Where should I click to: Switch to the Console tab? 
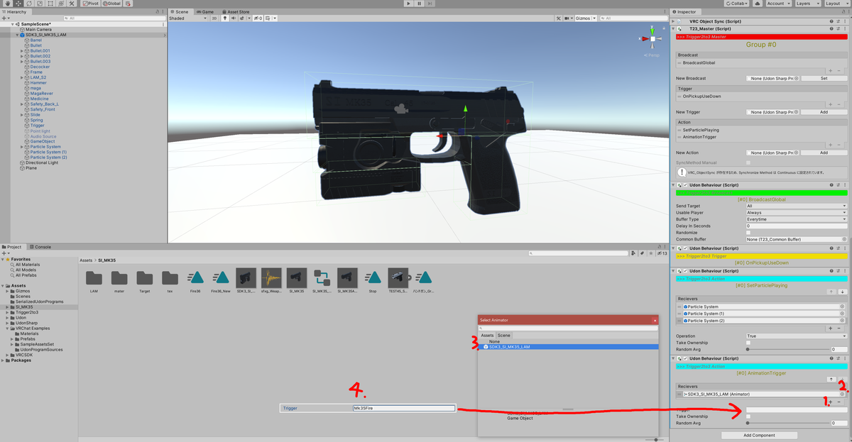pos(40,247)
